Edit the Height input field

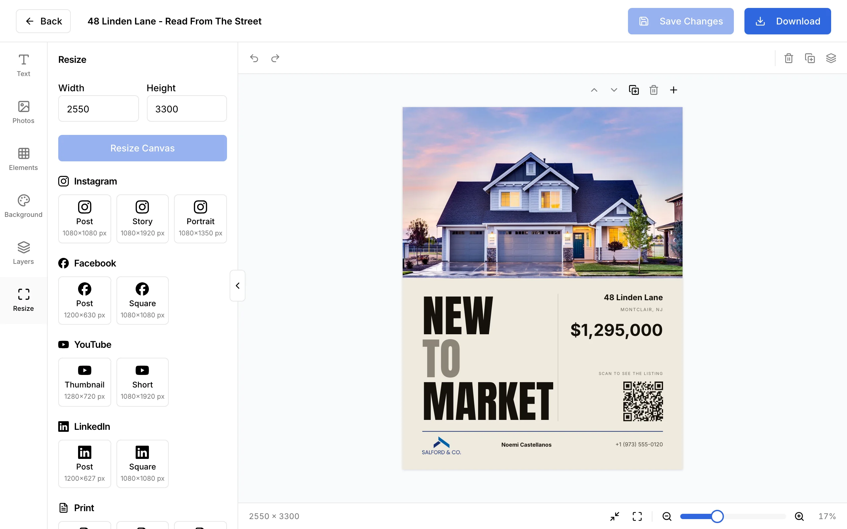click(x=187, y=109)
